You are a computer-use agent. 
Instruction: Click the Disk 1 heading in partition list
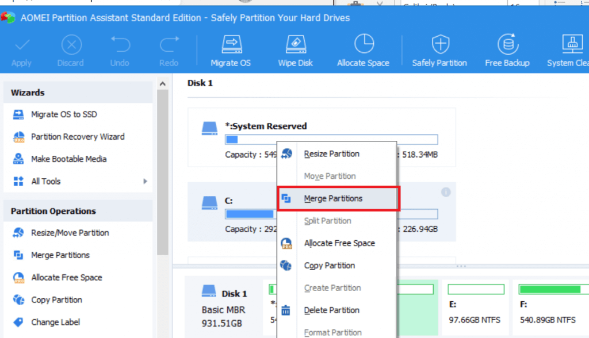pos(200,83)
